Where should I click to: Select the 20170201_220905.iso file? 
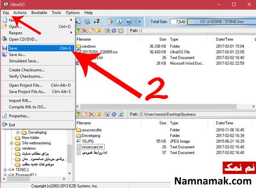[99, 52]
